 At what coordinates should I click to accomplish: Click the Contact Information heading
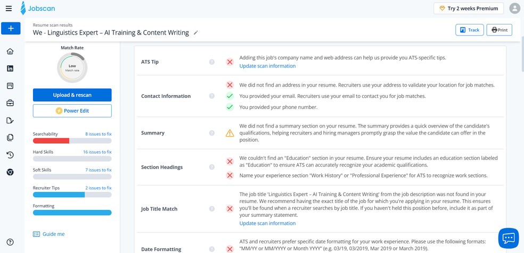click(166, 96)
